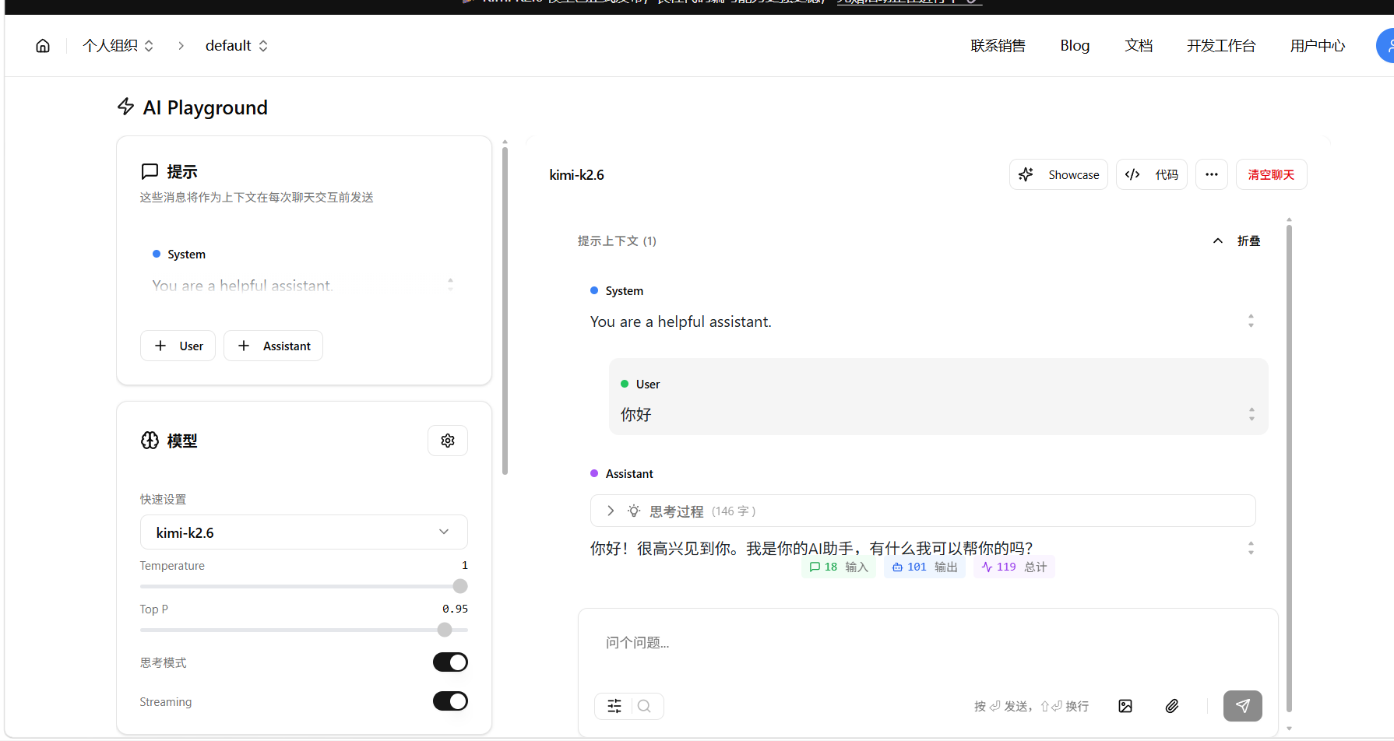Focus the 问个问题 message input

(x=927, y=643)
